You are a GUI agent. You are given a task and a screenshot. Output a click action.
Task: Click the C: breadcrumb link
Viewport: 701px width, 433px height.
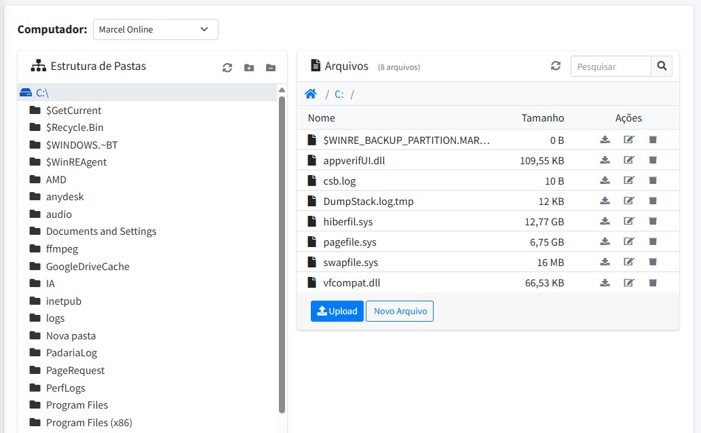tap(339, 94)
